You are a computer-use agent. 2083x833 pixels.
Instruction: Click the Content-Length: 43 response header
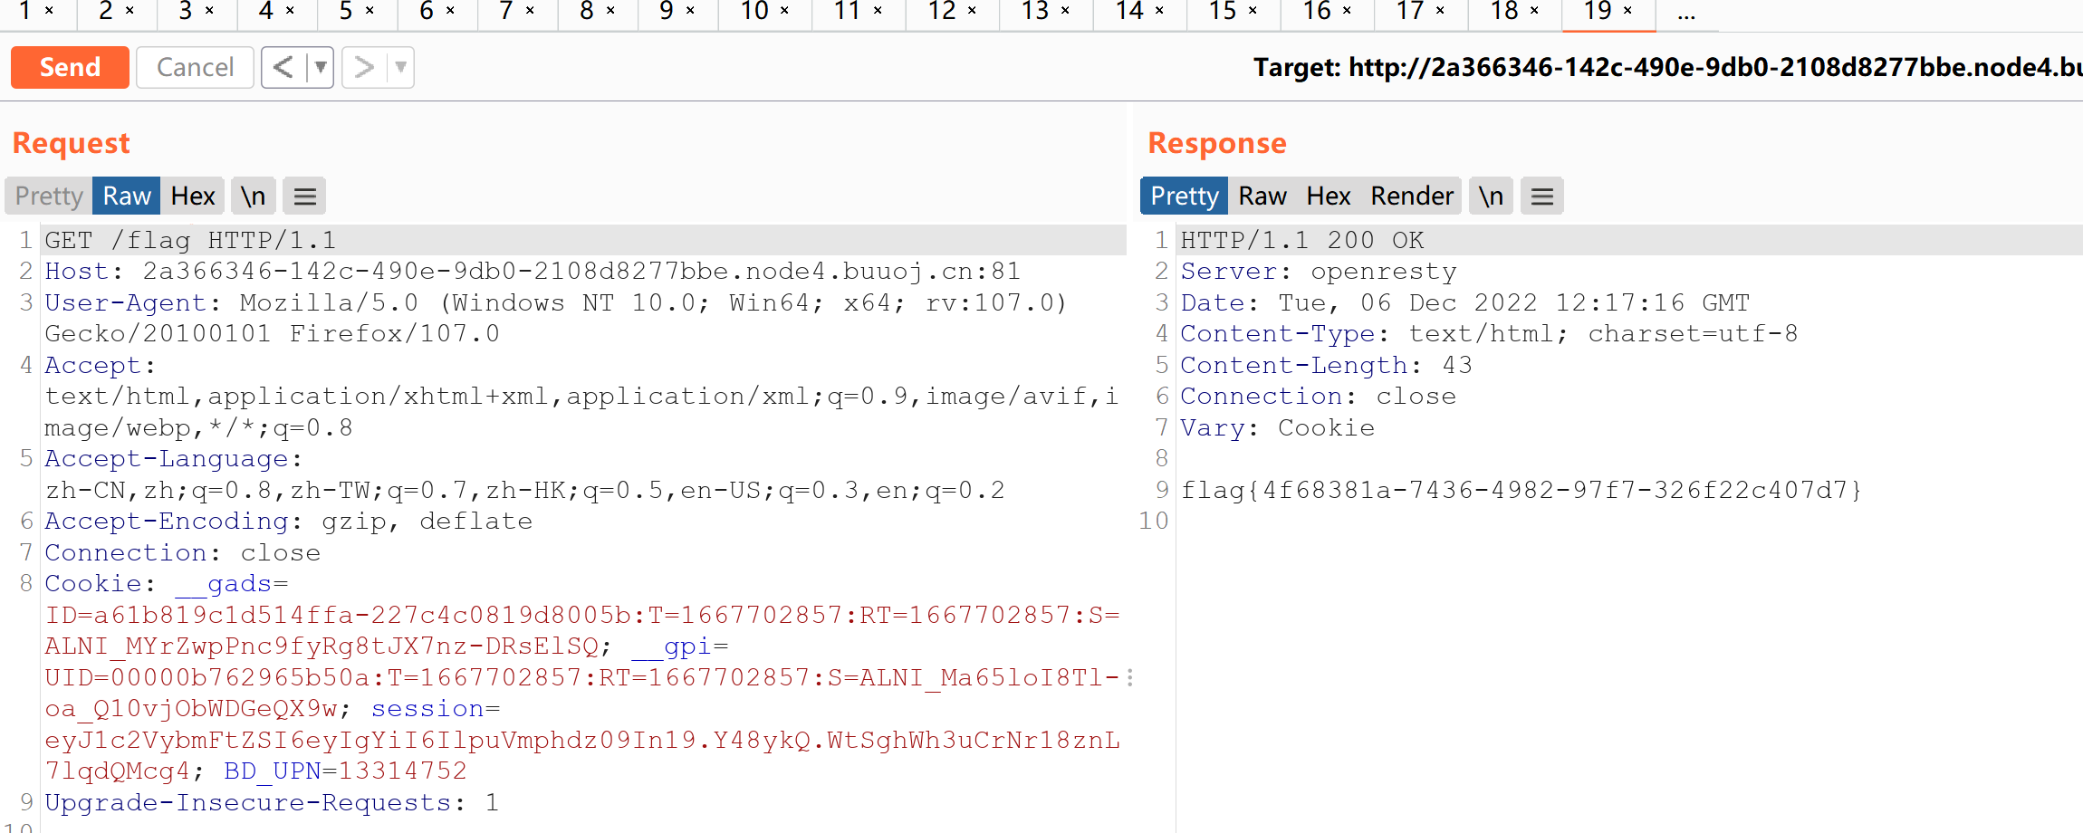click(x=1327, y=365)
